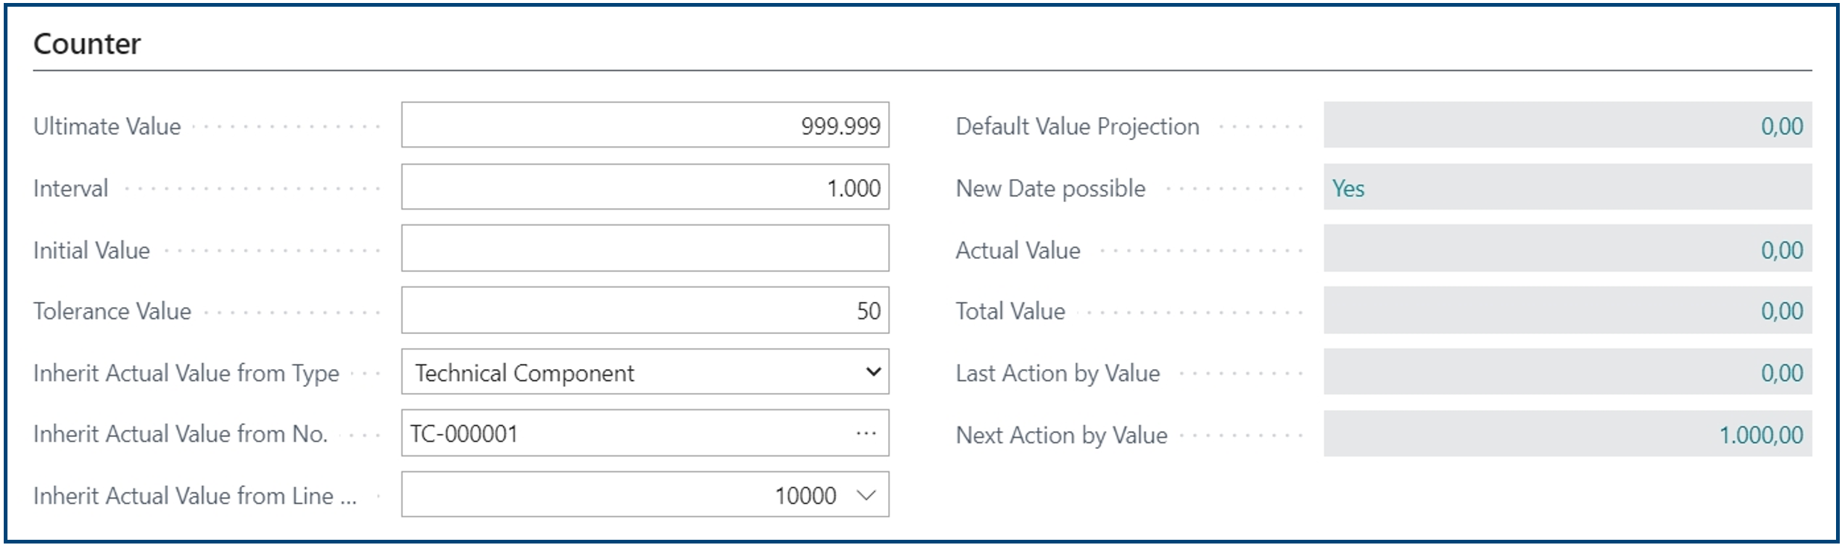
Task: Open lookup ellipsis in Inherit Actual Value from No.
Action: (866, 433)
